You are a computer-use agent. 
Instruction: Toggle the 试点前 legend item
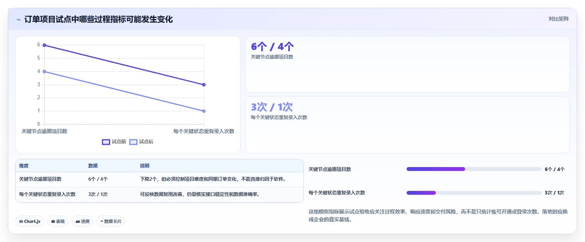pos(114,142)
